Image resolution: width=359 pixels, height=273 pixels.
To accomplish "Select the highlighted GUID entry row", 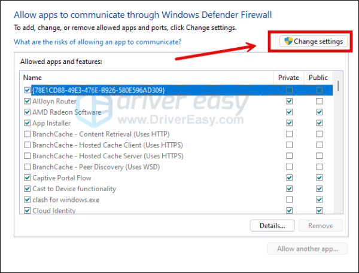I will 98,90.
